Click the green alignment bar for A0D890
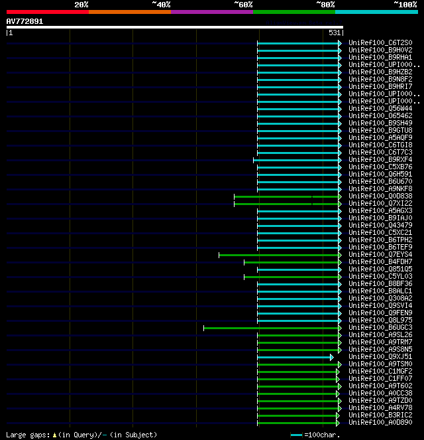 tap(297, 423)
